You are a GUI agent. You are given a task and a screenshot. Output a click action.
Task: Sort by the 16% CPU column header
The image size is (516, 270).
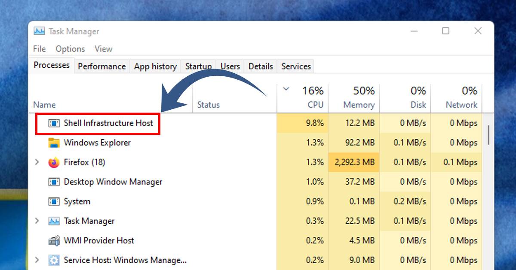(x=303, y=98)
